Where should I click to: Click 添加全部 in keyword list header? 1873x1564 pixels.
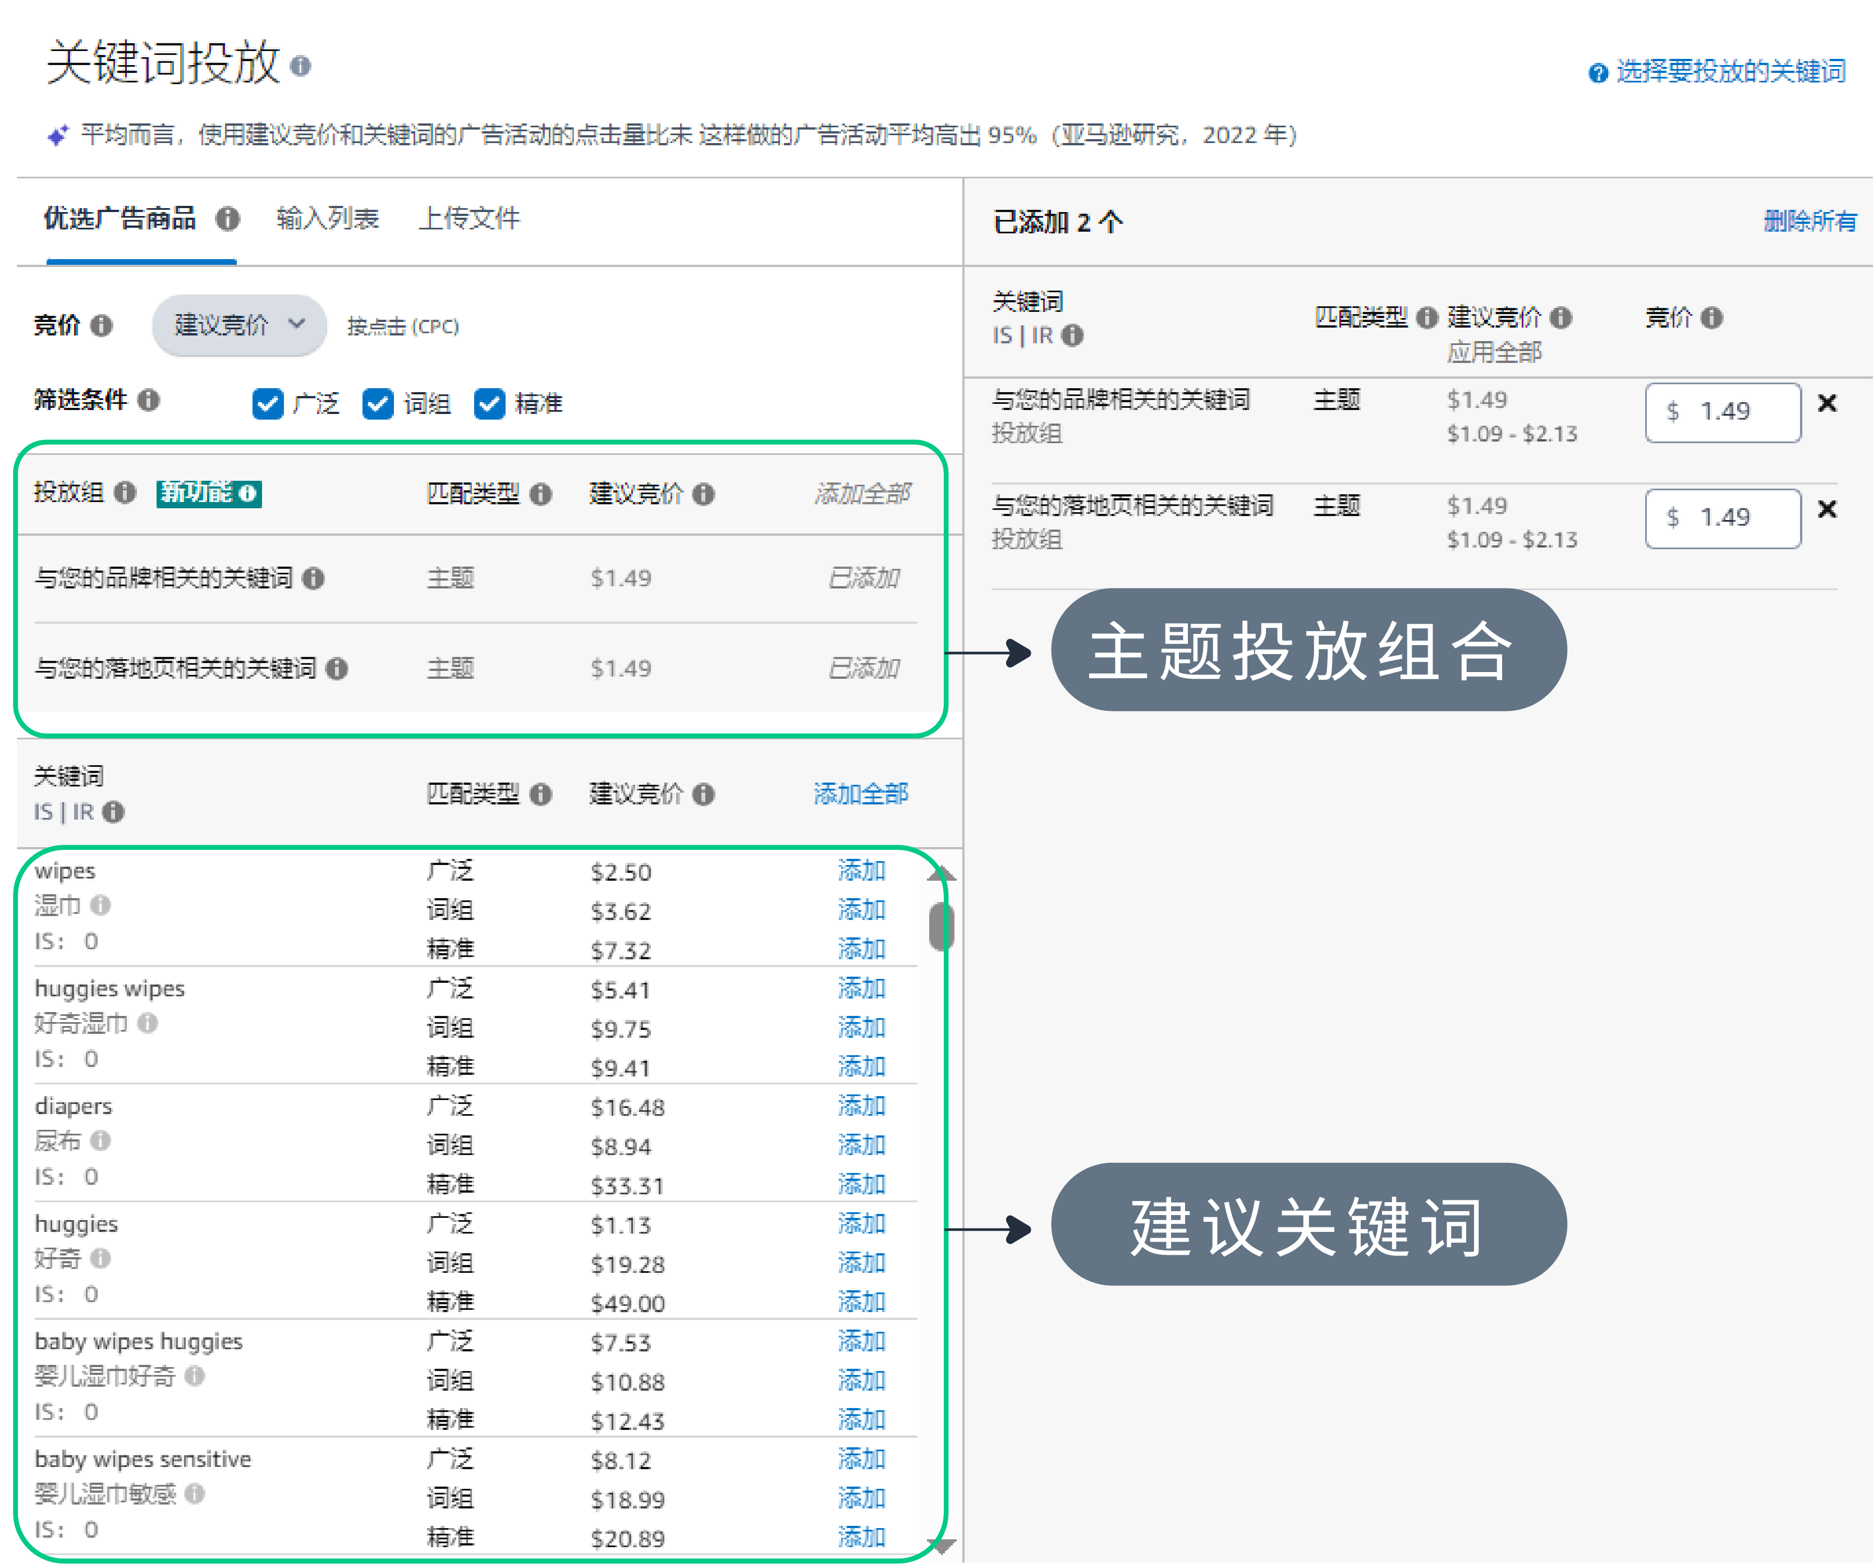coord(861,794)
